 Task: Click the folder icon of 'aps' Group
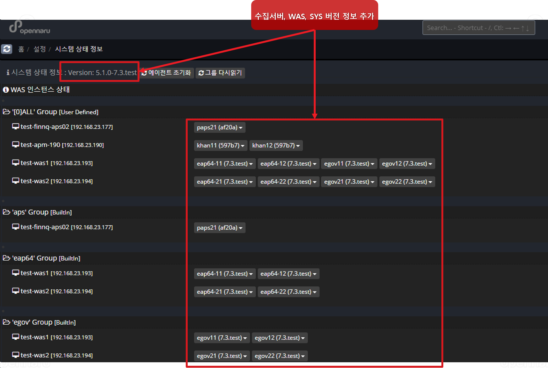6,212
